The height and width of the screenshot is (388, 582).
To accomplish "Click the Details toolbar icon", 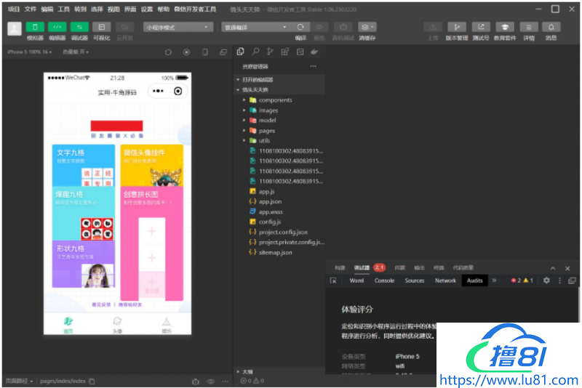I will [529, 27].
